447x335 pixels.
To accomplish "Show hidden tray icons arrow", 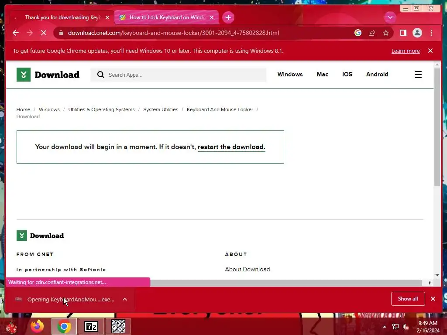I will coord(385,327).
